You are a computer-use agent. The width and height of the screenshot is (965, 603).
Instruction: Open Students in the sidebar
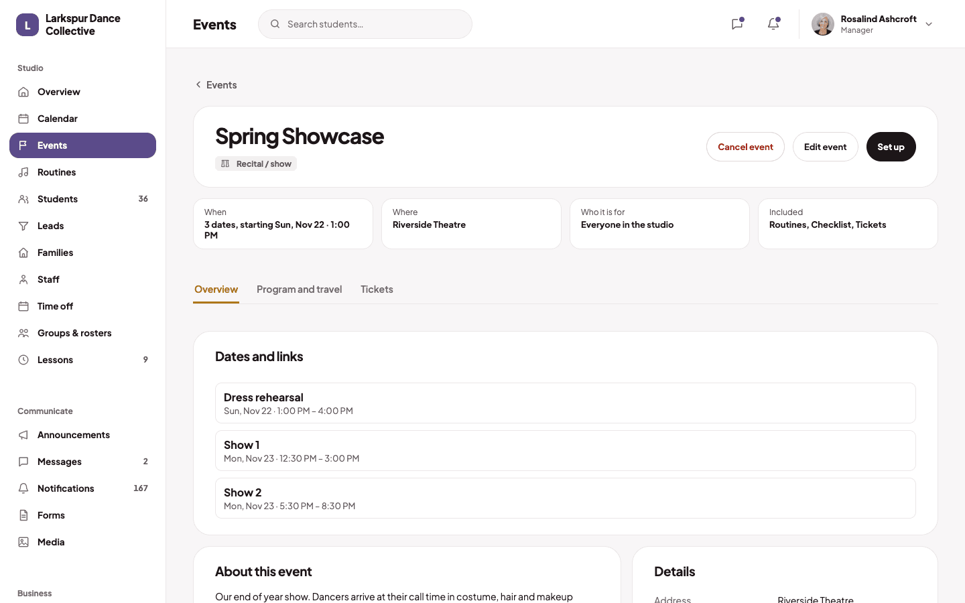[x=82, y=199]
